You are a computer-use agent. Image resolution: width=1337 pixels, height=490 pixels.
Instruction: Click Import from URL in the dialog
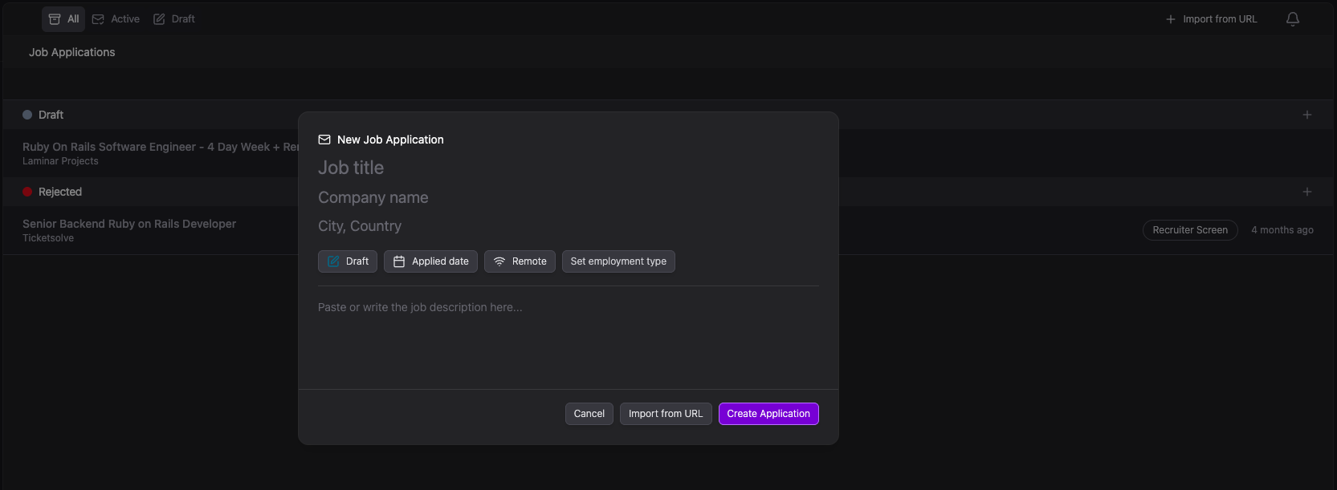coord(666,414)
